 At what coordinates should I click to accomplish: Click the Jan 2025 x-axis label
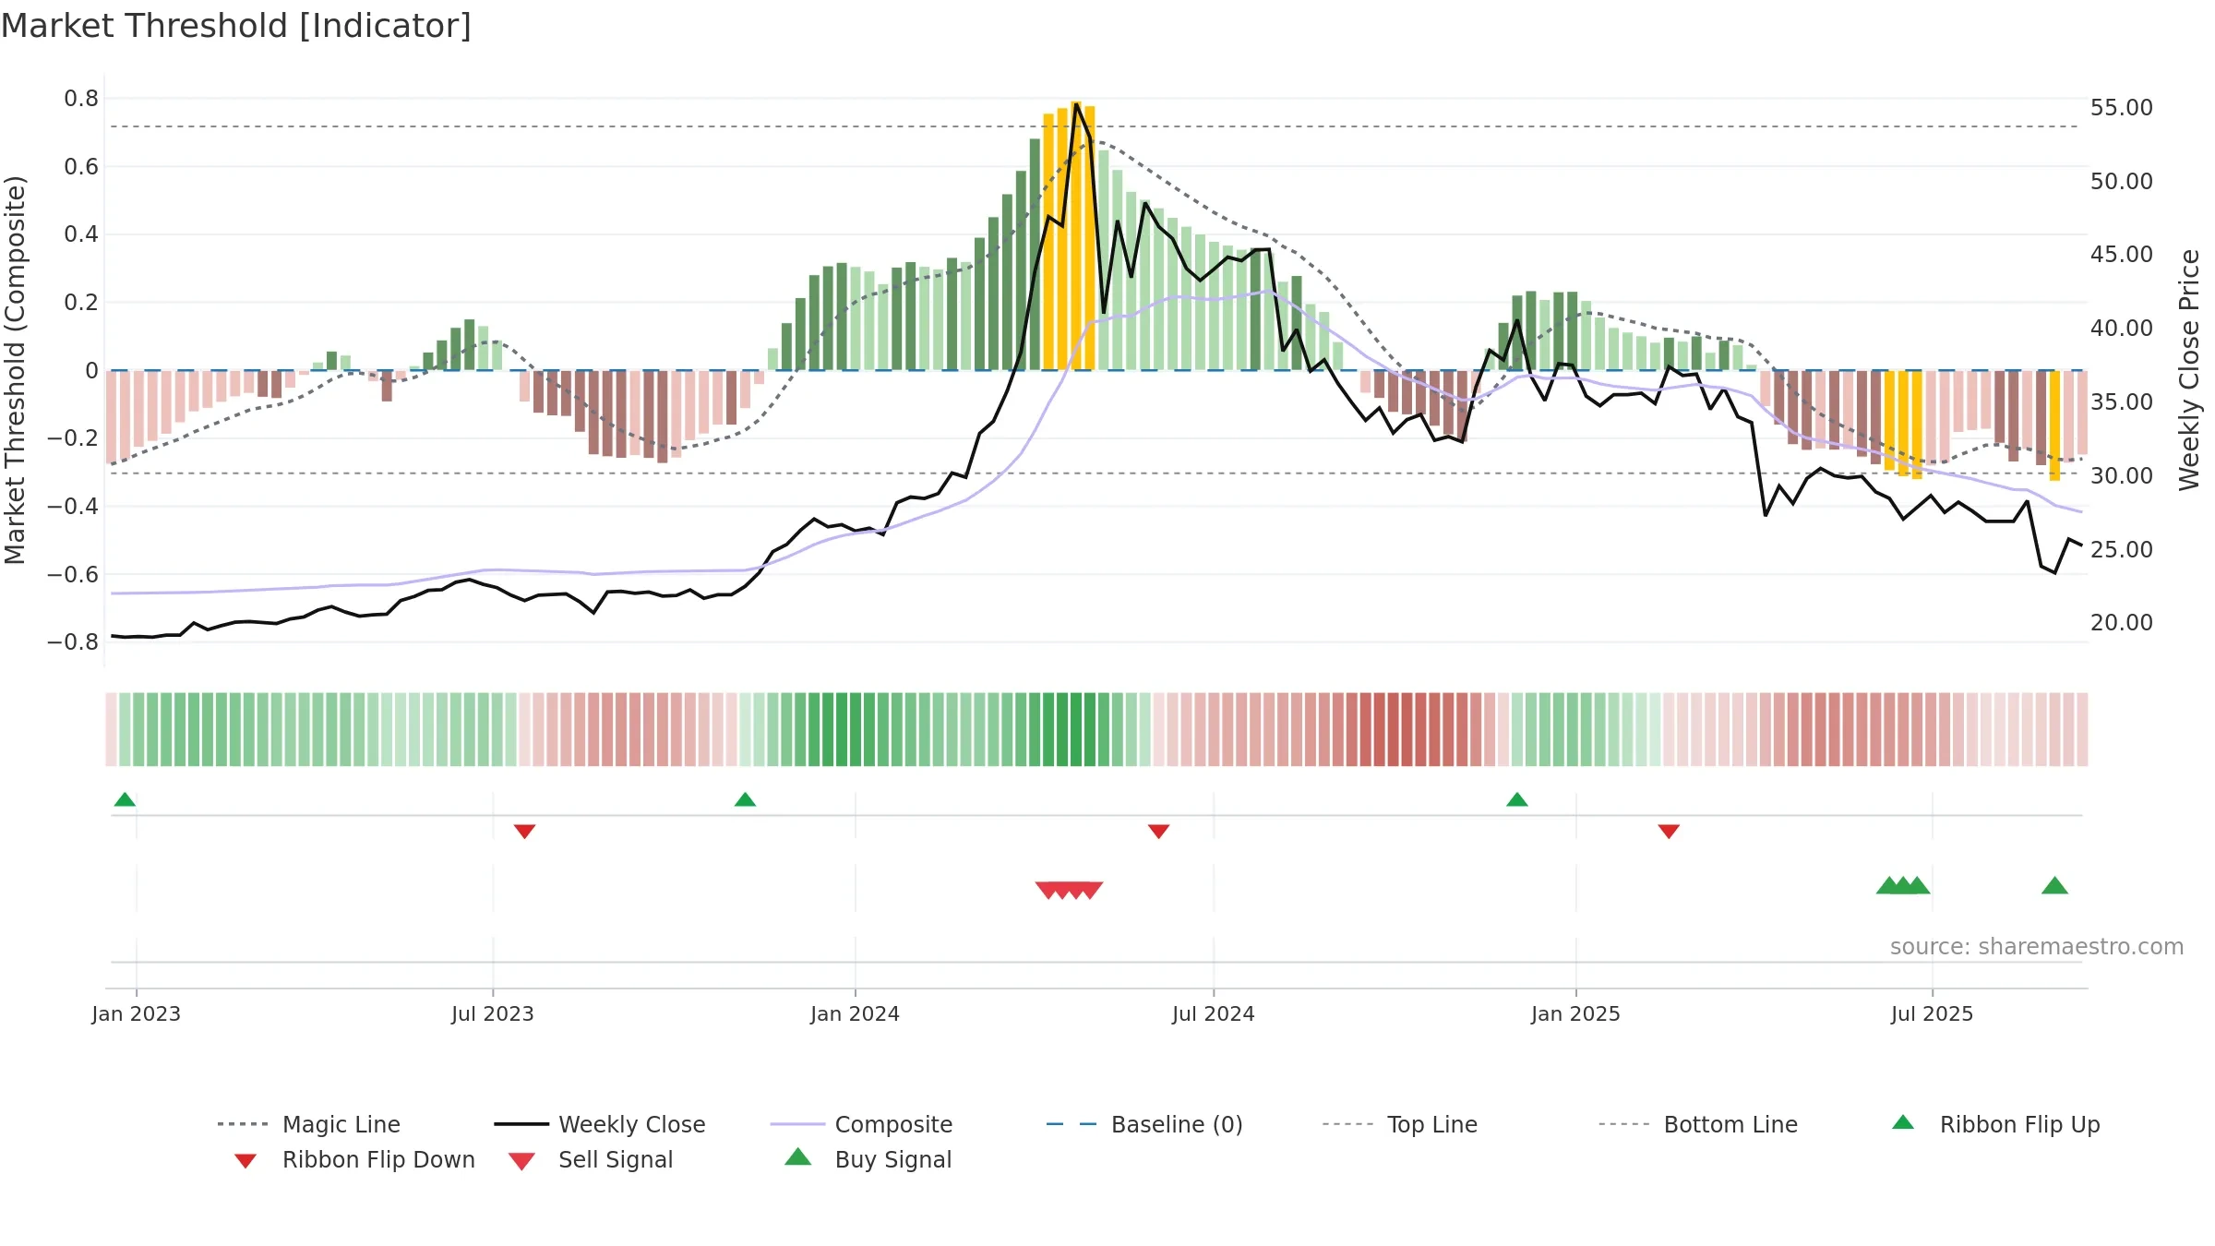pos(1575,1013)
